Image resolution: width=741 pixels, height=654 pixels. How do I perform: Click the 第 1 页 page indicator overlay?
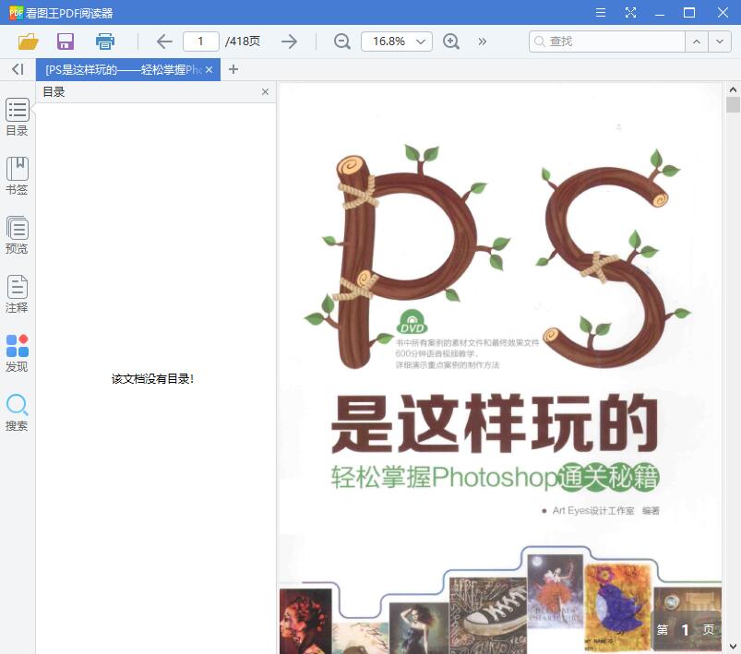(686, 629)
